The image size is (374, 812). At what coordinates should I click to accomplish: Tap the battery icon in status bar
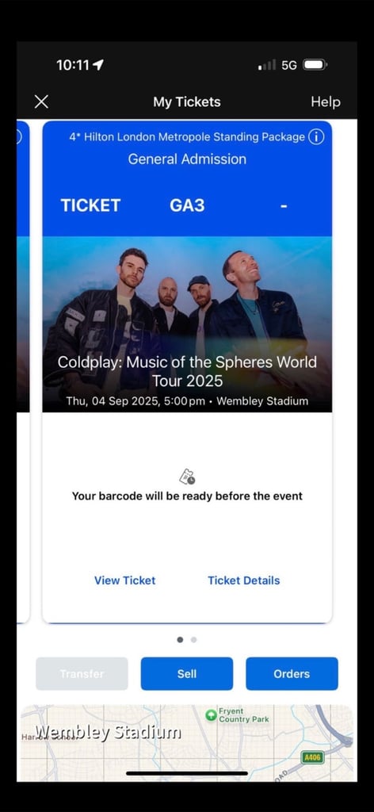[x=315, y=65]
